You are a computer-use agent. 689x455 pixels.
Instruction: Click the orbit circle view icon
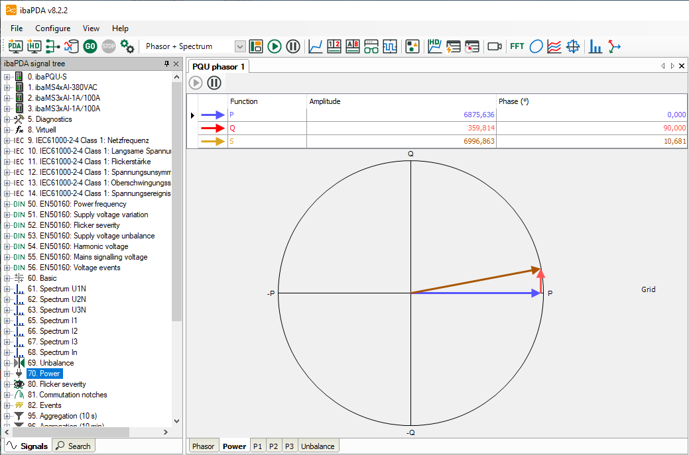[x=536, y=46]
